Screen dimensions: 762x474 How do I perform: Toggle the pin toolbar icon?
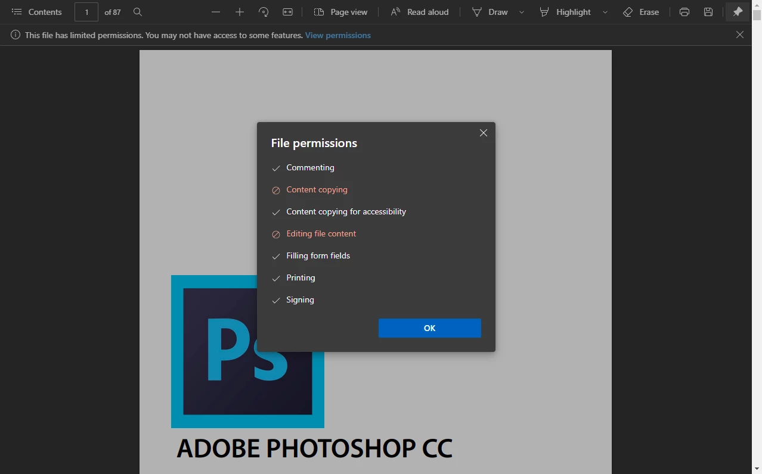point(738,12)
